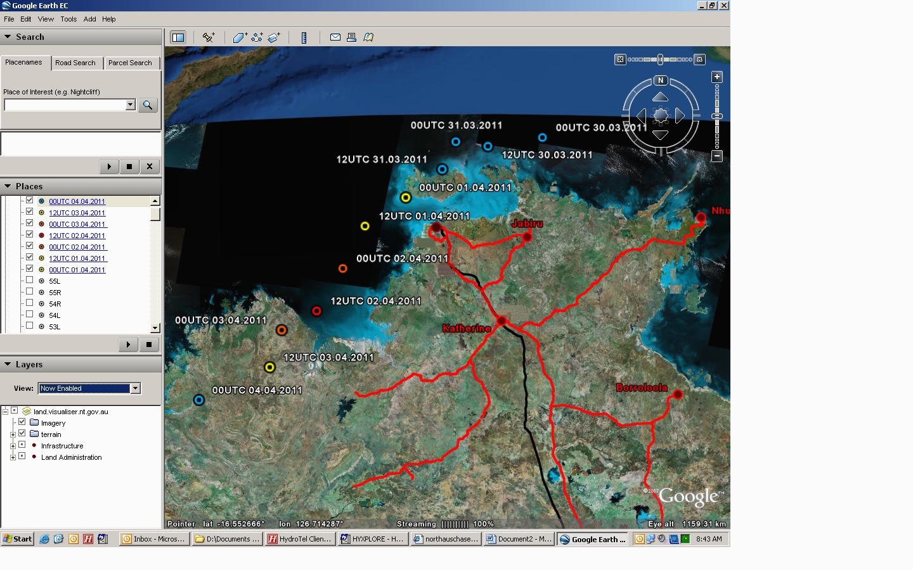Click the zoom out minus button
Viewport: 913px width, 570px height.
point(717,156)
